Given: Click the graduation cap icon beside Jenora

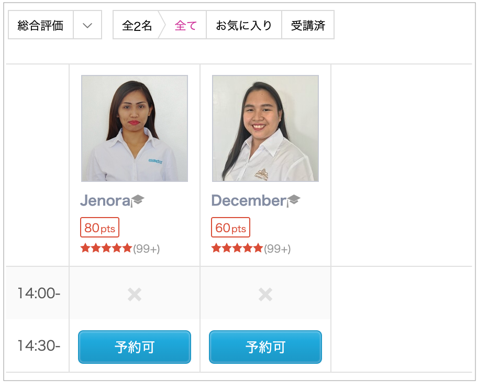Looking at the screenshot, I should coord(138,200).
